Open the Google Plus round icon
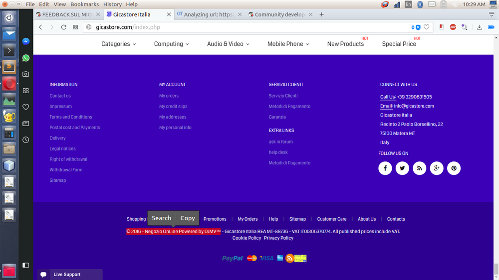This screenshot has height=280, width=499. [437, 168]
